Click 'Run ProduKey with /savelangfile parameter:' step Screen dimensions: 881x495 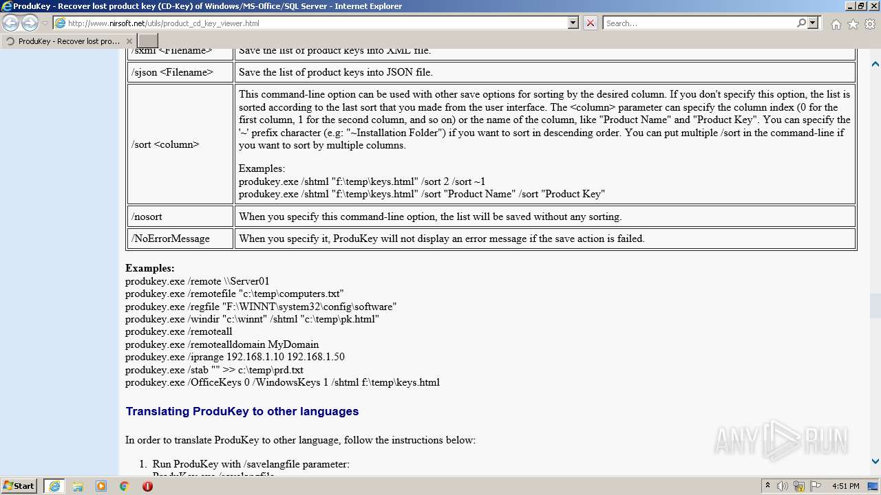pos(251,464)
